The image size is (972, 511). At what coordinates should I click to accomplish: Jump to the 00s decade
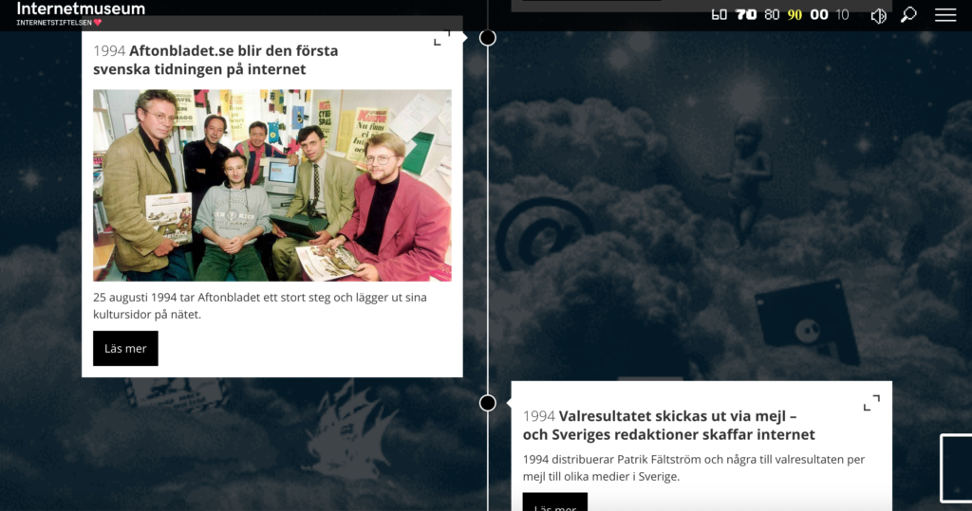[819, 15]
